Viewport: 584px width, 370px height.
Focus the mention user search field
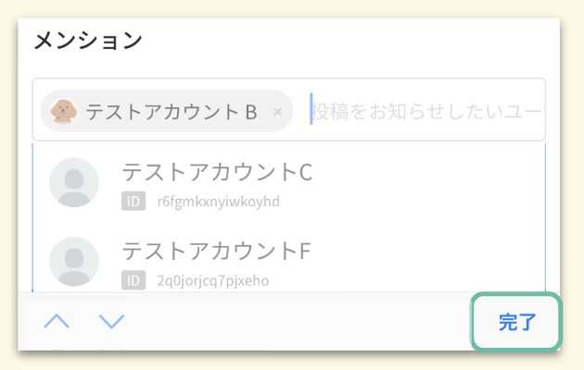pyautogui.click(x=426, y=112)
